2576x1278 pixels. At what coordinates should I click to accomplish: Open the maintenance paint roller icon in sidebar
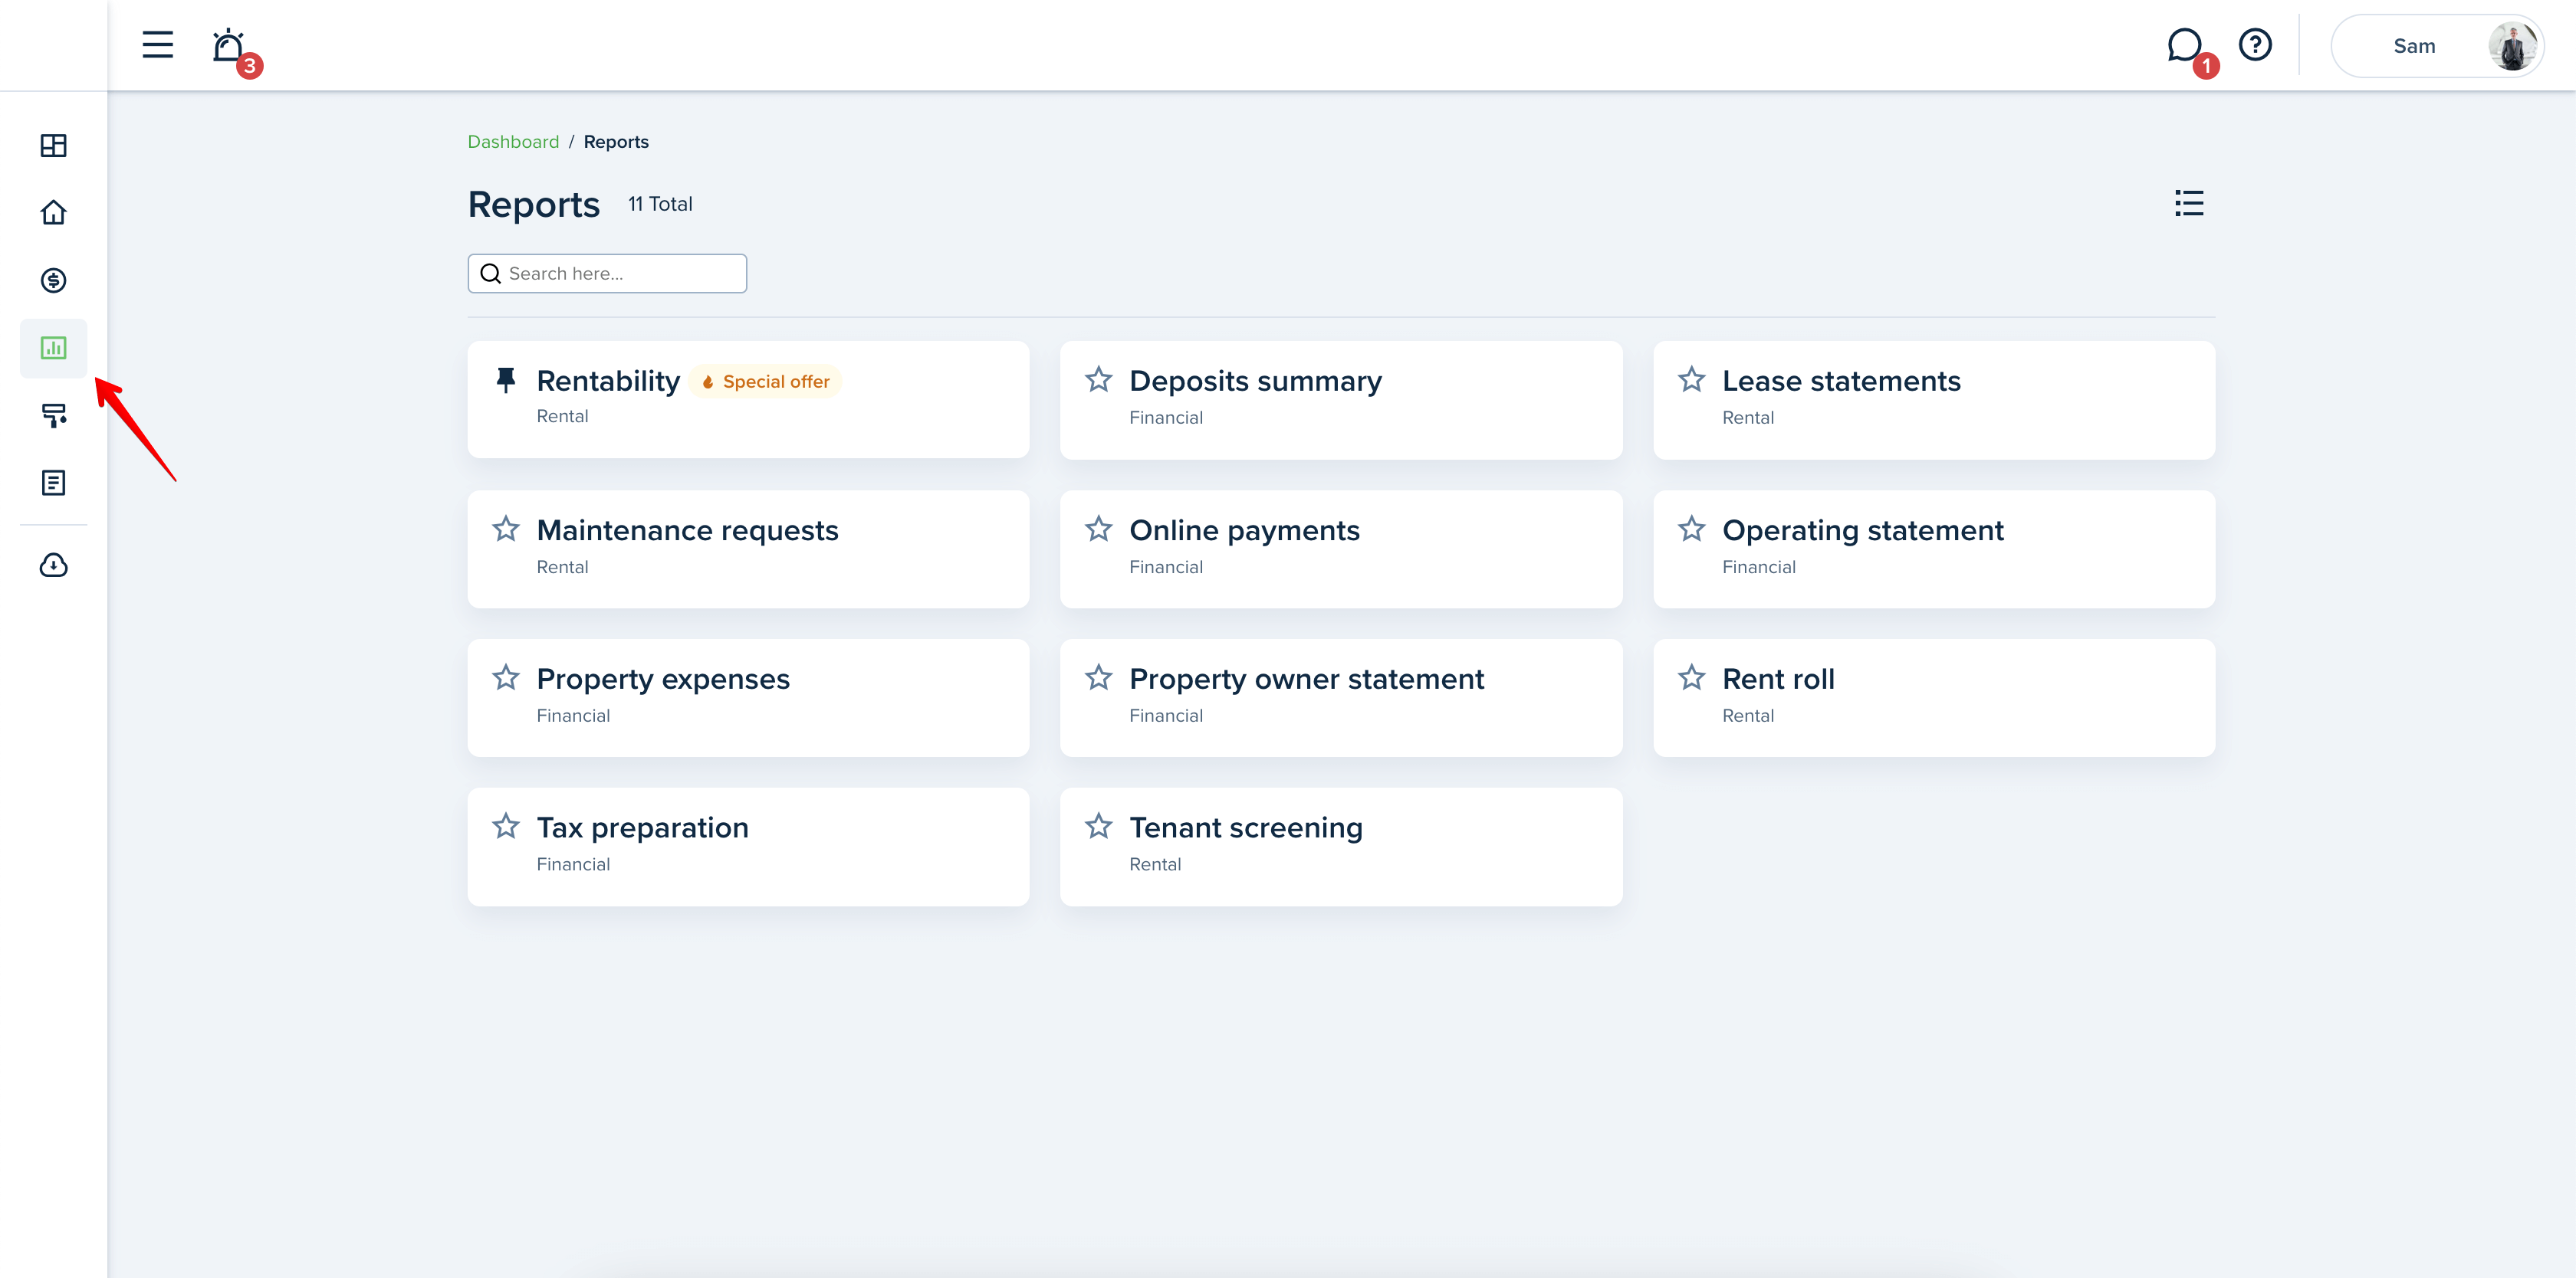(53, 416)
